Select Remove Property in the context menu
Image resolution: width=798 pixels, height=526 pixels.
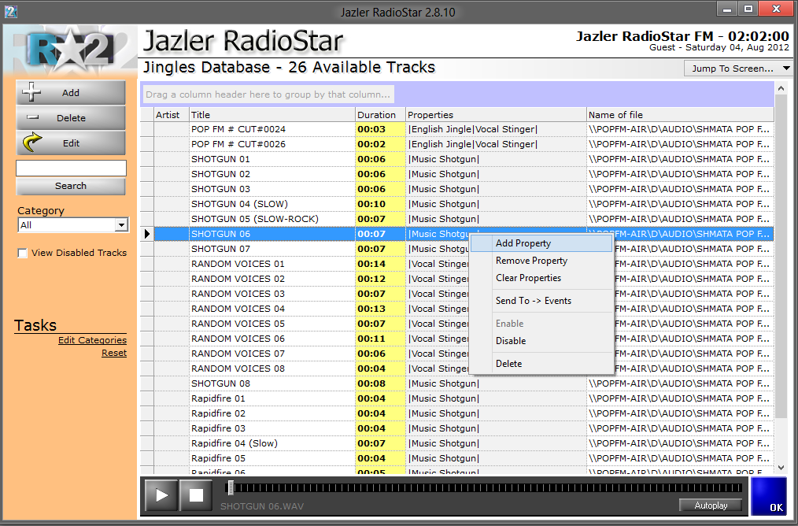[541, 261]
